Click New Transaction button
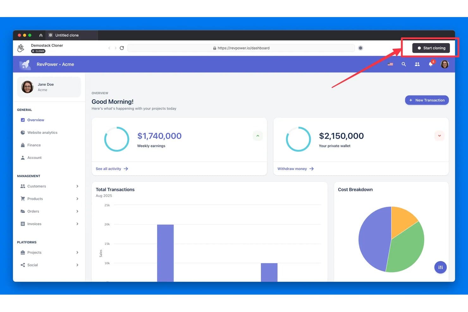Screen dimensions: 468x312 427,100
